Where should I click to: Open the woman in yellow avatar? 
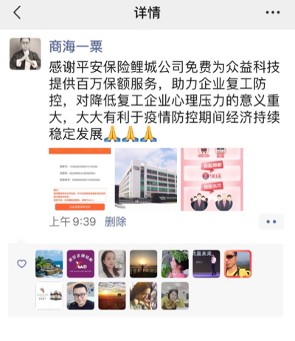tap(175, 296)
